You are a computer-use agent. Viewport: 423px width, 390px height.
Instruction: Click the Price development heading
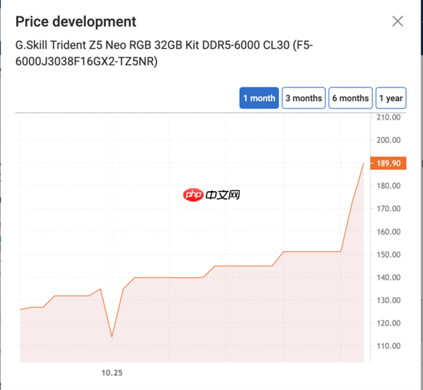pos(75,22)
